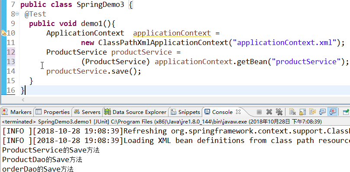
Task: Click the save() call on line 14
Action: (x=124, y=71)
